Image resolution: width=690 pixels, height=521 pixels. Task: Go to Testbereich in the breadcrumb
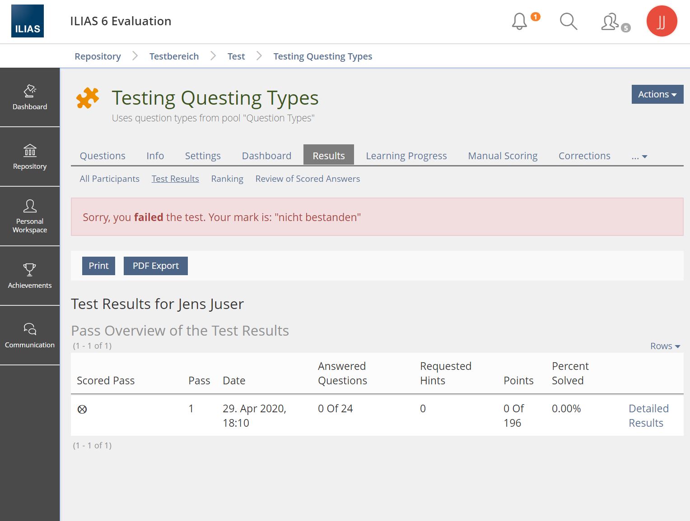click(174, 56)
